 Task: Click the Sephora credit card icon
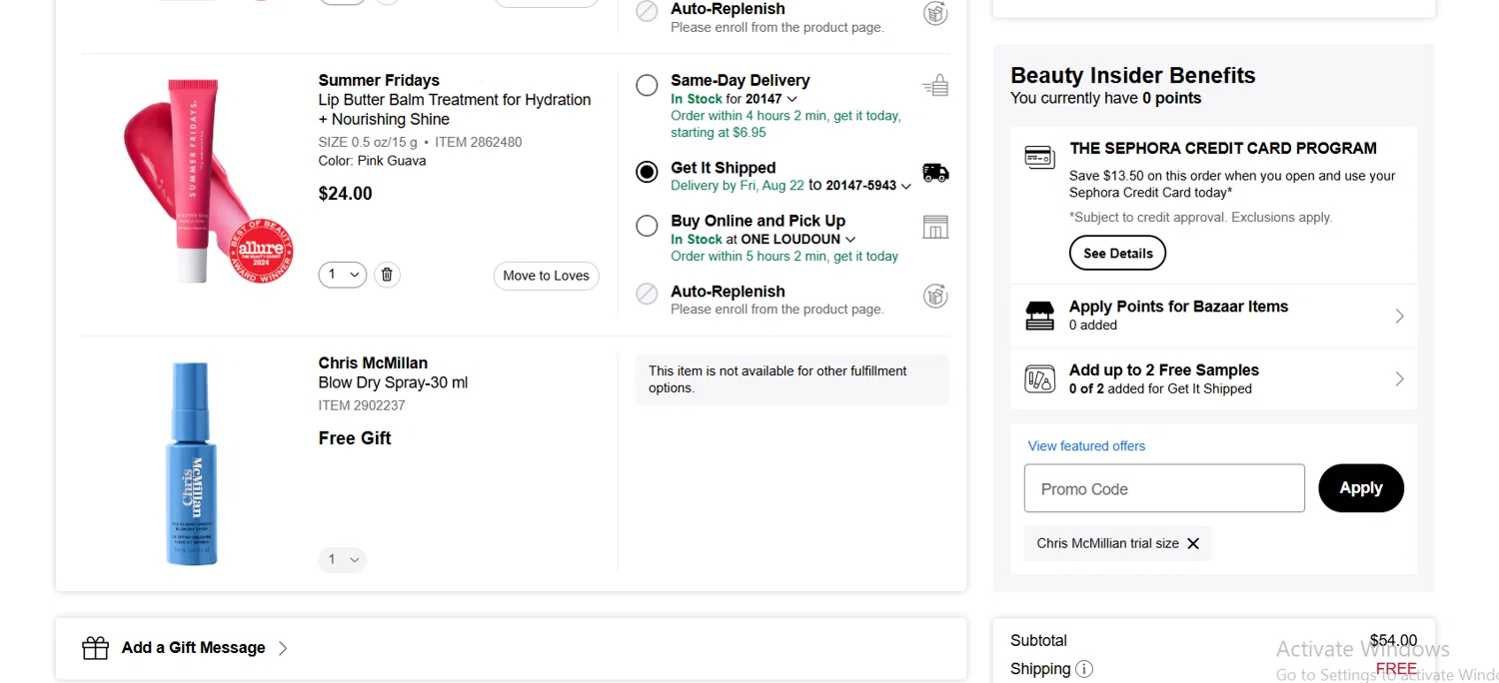tap(1040, 157)
